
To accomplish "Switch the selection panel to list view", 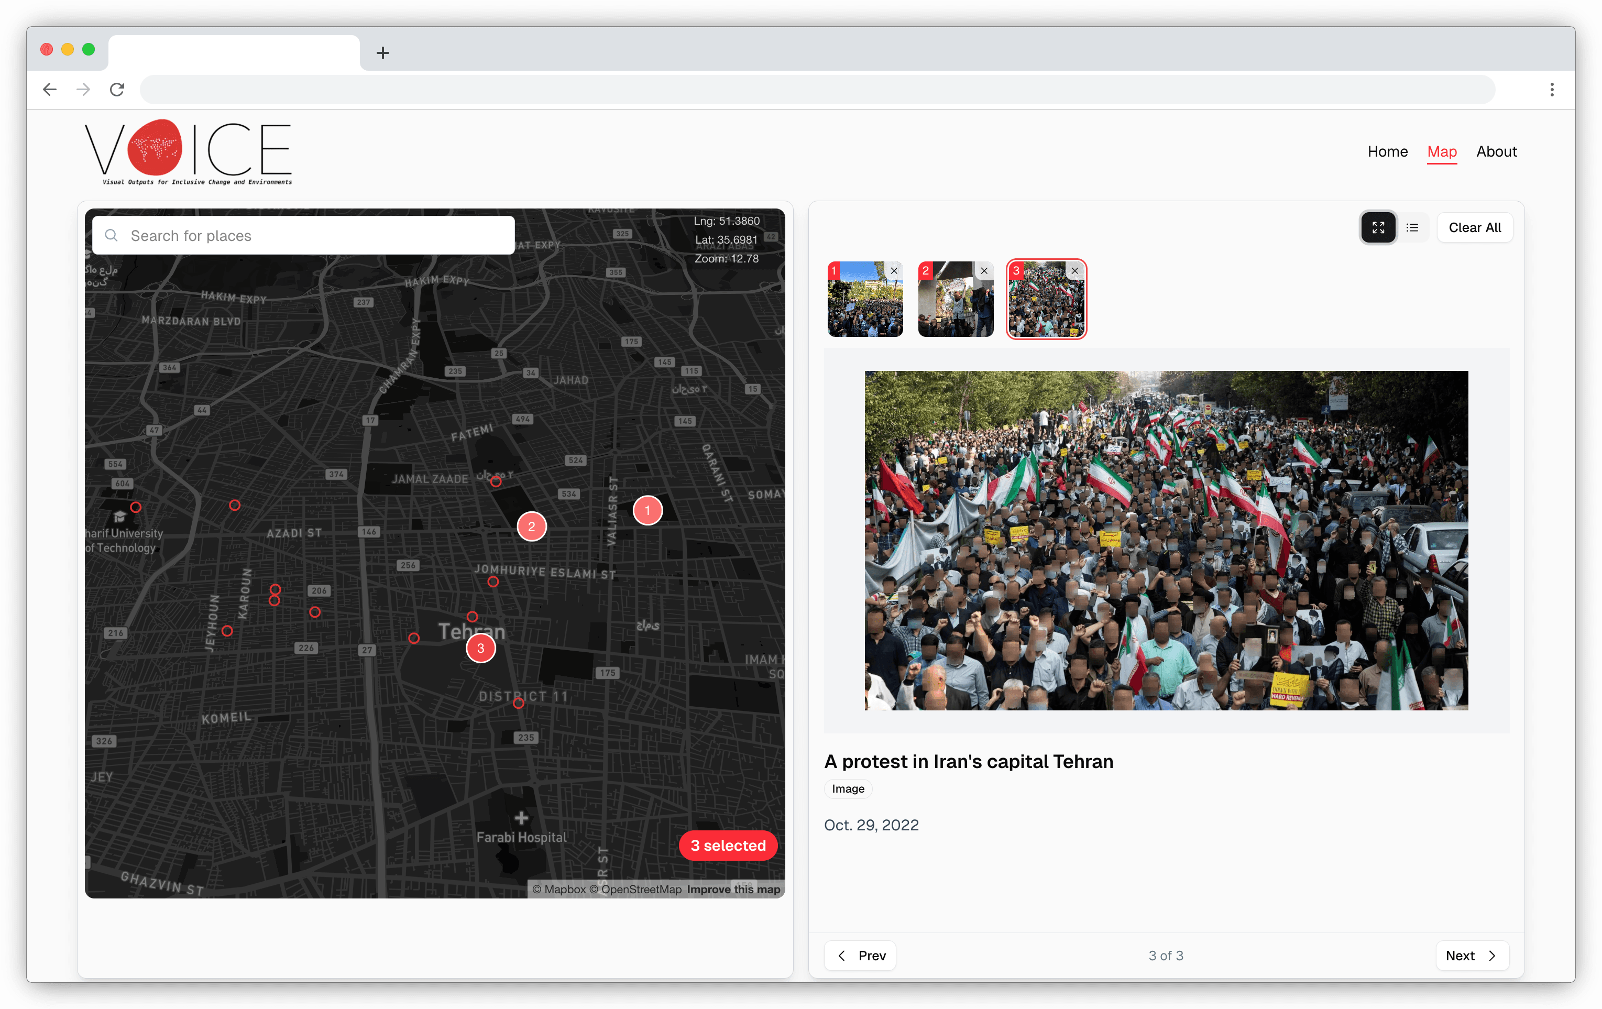I will pos(1414,227).
